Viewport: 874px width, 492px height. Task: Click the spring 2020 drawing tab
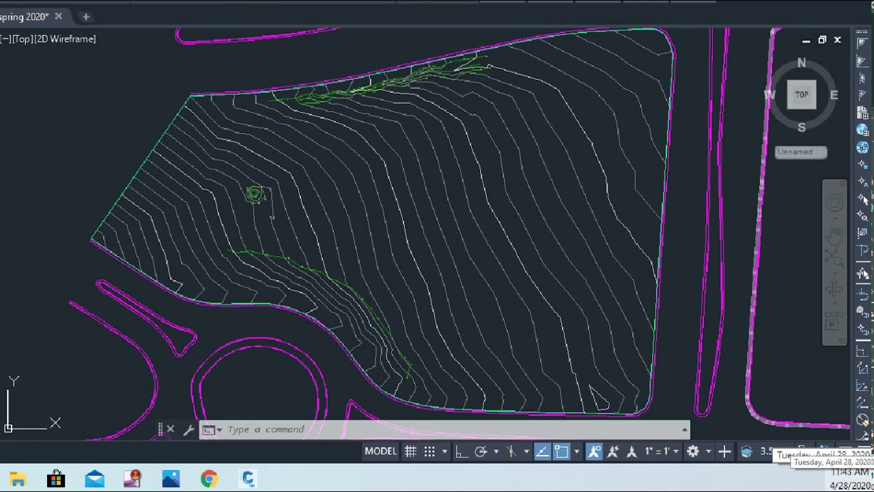tap(24, 16)
